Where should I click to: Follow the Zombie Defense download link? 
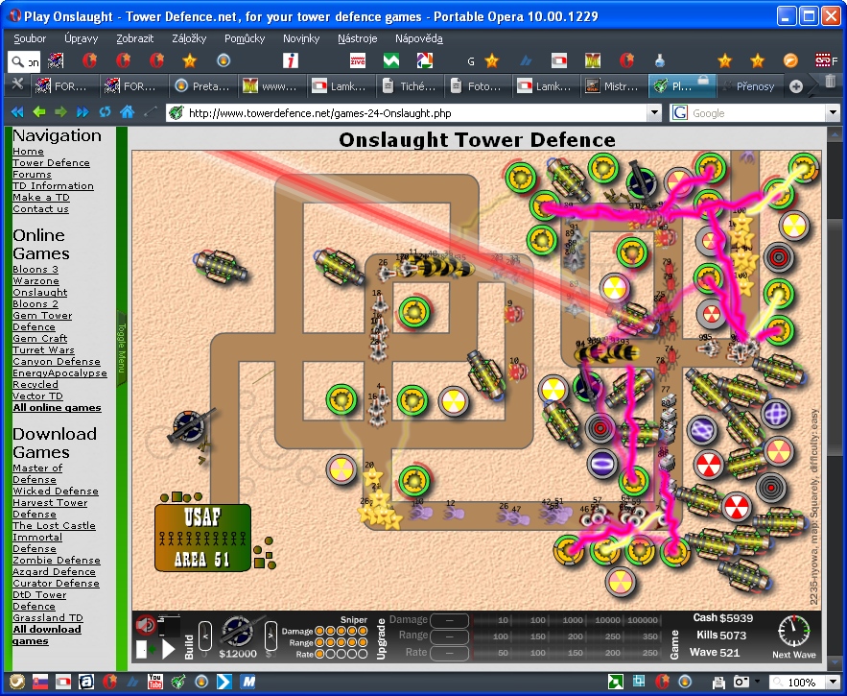click(x=56, y=561)
